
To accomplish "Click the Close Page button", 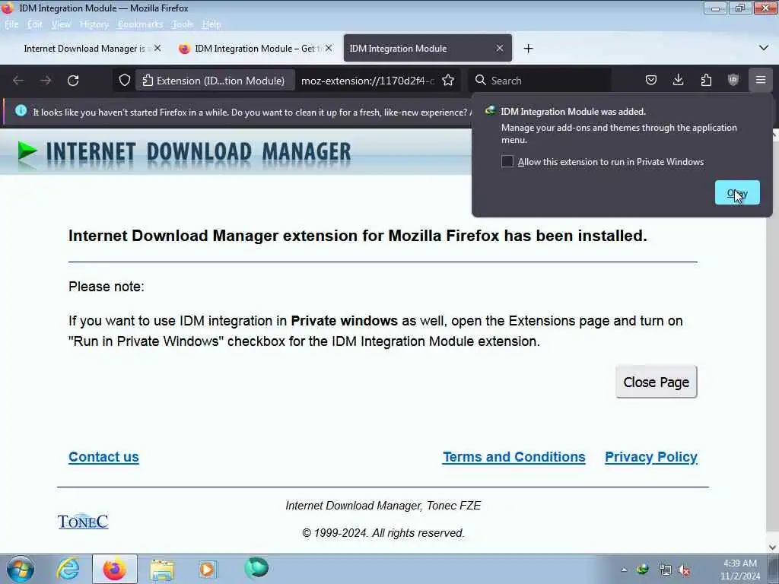I will tap(657, 382).
